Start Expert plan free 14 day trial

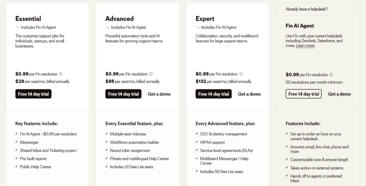214,94
